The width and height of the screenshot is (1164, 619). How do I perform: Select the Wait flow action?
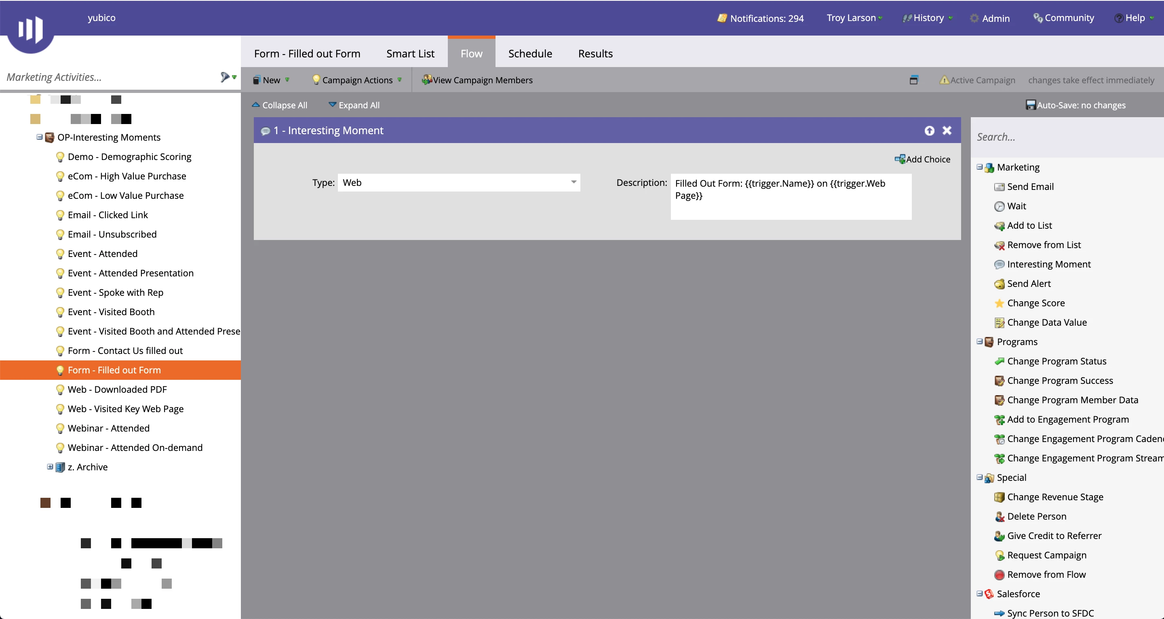coord(1016,206)
